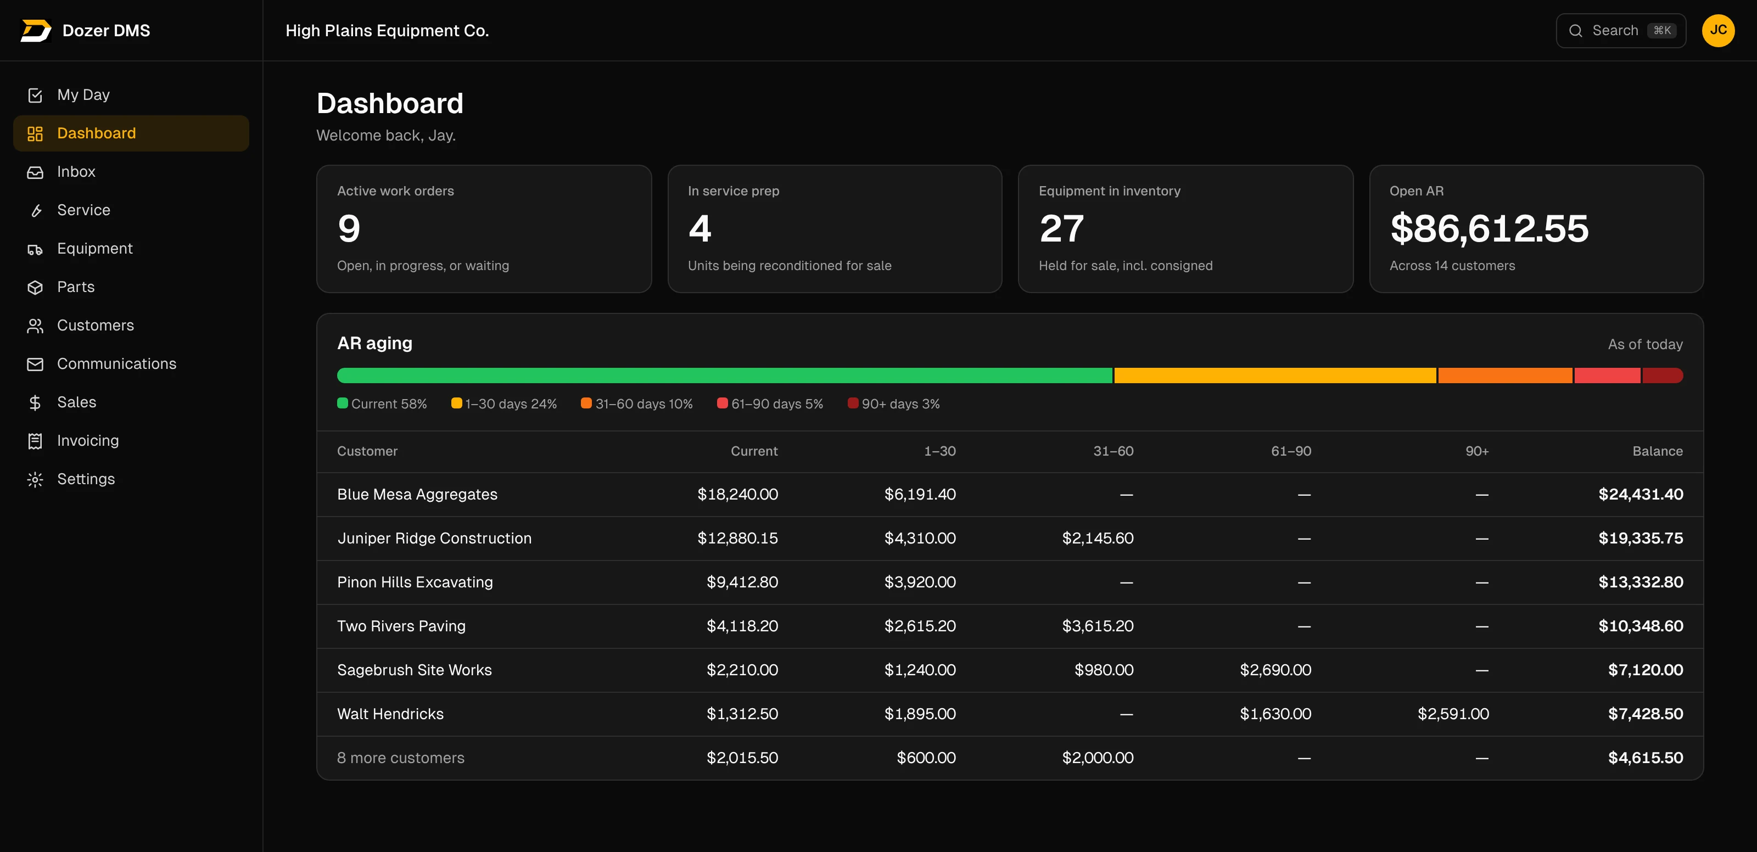Click Walt Hendricks 90+ amount $2,591.00
The width and height of the screenshot is (1757, 852).
(x=1453, y=714)
